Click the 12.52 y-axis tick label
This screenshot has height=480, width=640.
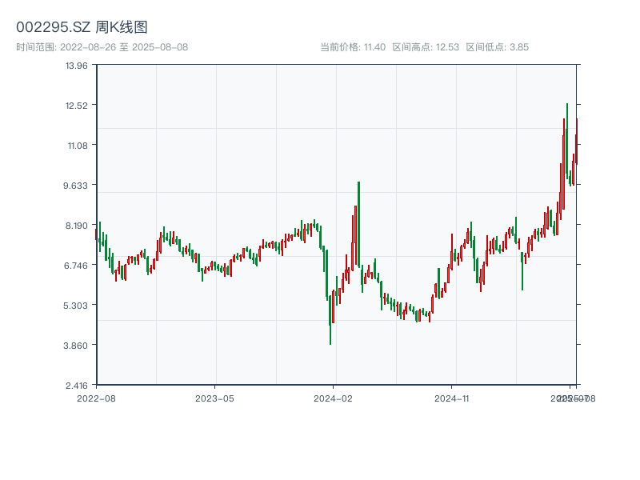coord(77,105)
